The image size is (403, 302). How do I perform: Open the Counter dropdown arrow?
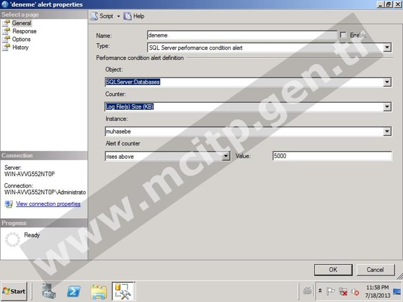pos(387,107)
